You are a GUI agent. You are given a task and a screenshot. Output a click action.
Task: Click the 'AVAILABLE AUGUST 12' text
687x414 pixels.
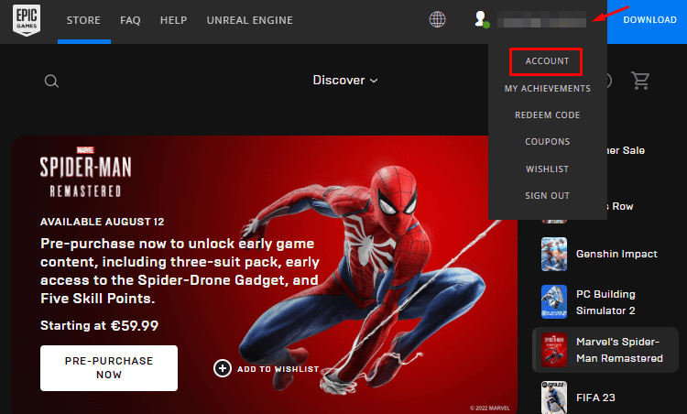point(102,222)
